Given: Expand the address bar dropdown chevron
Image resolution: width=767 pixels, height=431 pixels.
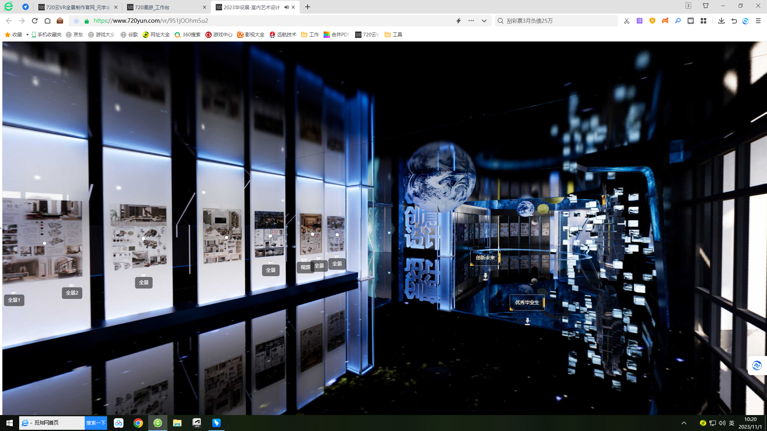Looking at the screenshot, I should click(x=484, y=21).
